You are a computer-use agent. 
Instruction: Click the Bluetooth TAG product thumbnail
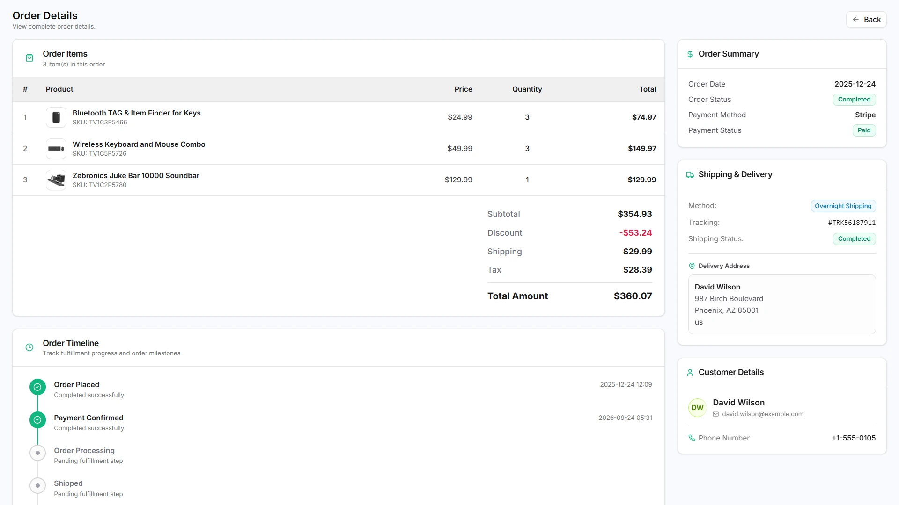pyautogui.click(x=56, y=117)
